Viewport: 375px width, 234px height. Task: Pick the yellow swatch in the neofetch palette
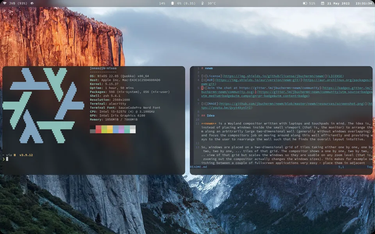pos(110,129)
